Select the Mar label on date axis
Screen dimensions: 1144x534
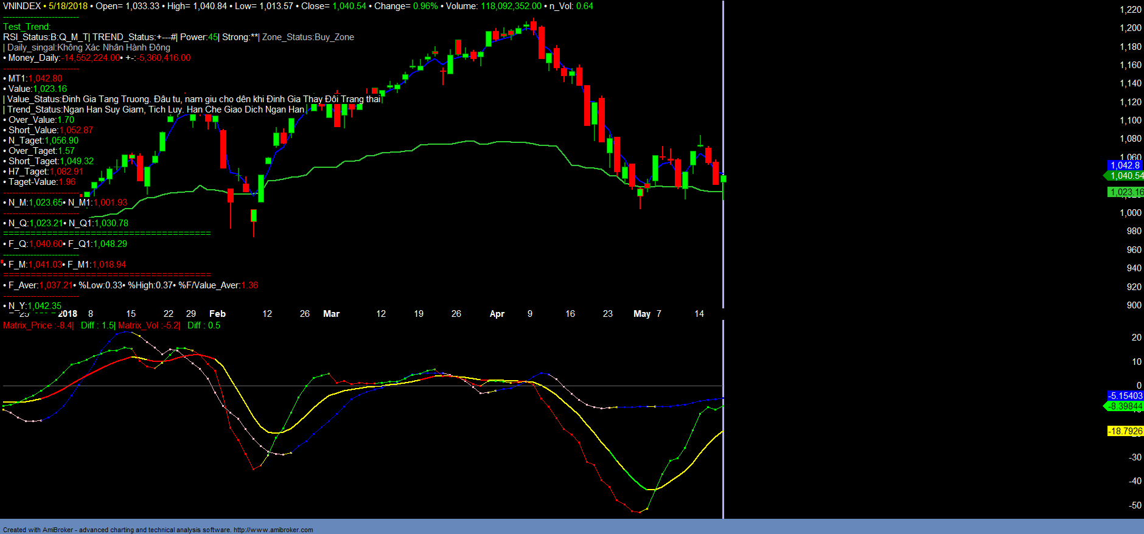coord(331,314)
